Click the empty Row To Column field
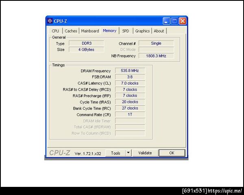The height and width of the screenshot is (195, 244). (130, 133)
